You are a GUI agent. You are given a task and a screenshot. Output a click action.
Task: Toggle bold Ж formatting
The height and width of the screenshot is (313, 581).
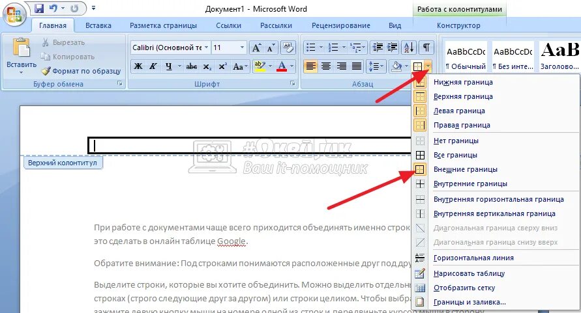138,66
